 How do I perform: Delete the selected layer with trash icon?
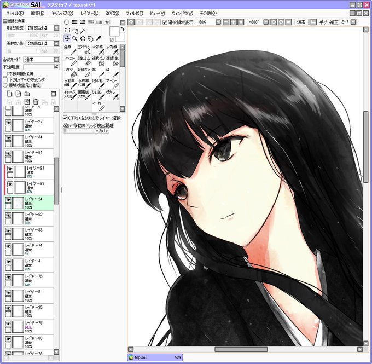click(x=36, y=102)
